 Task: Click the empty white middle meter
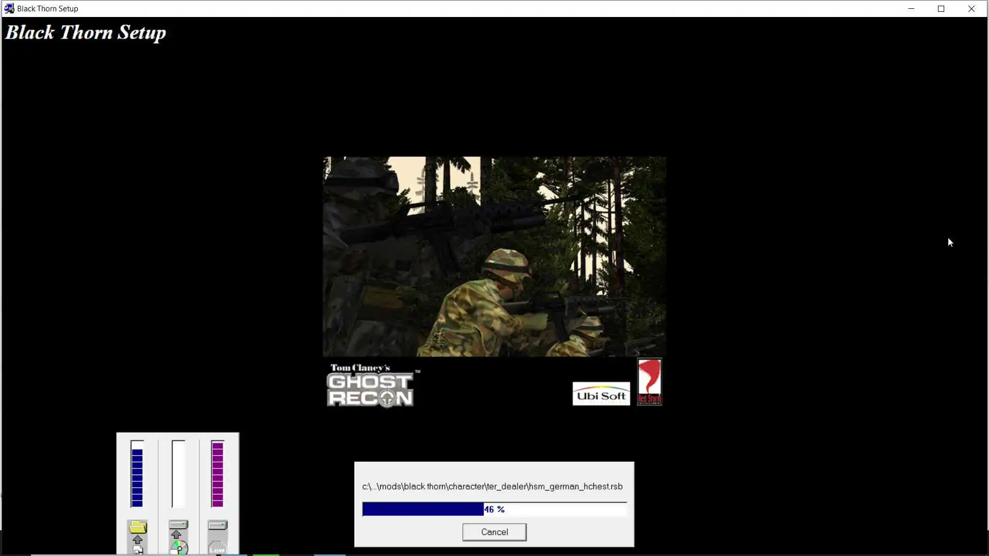[178, 474]
